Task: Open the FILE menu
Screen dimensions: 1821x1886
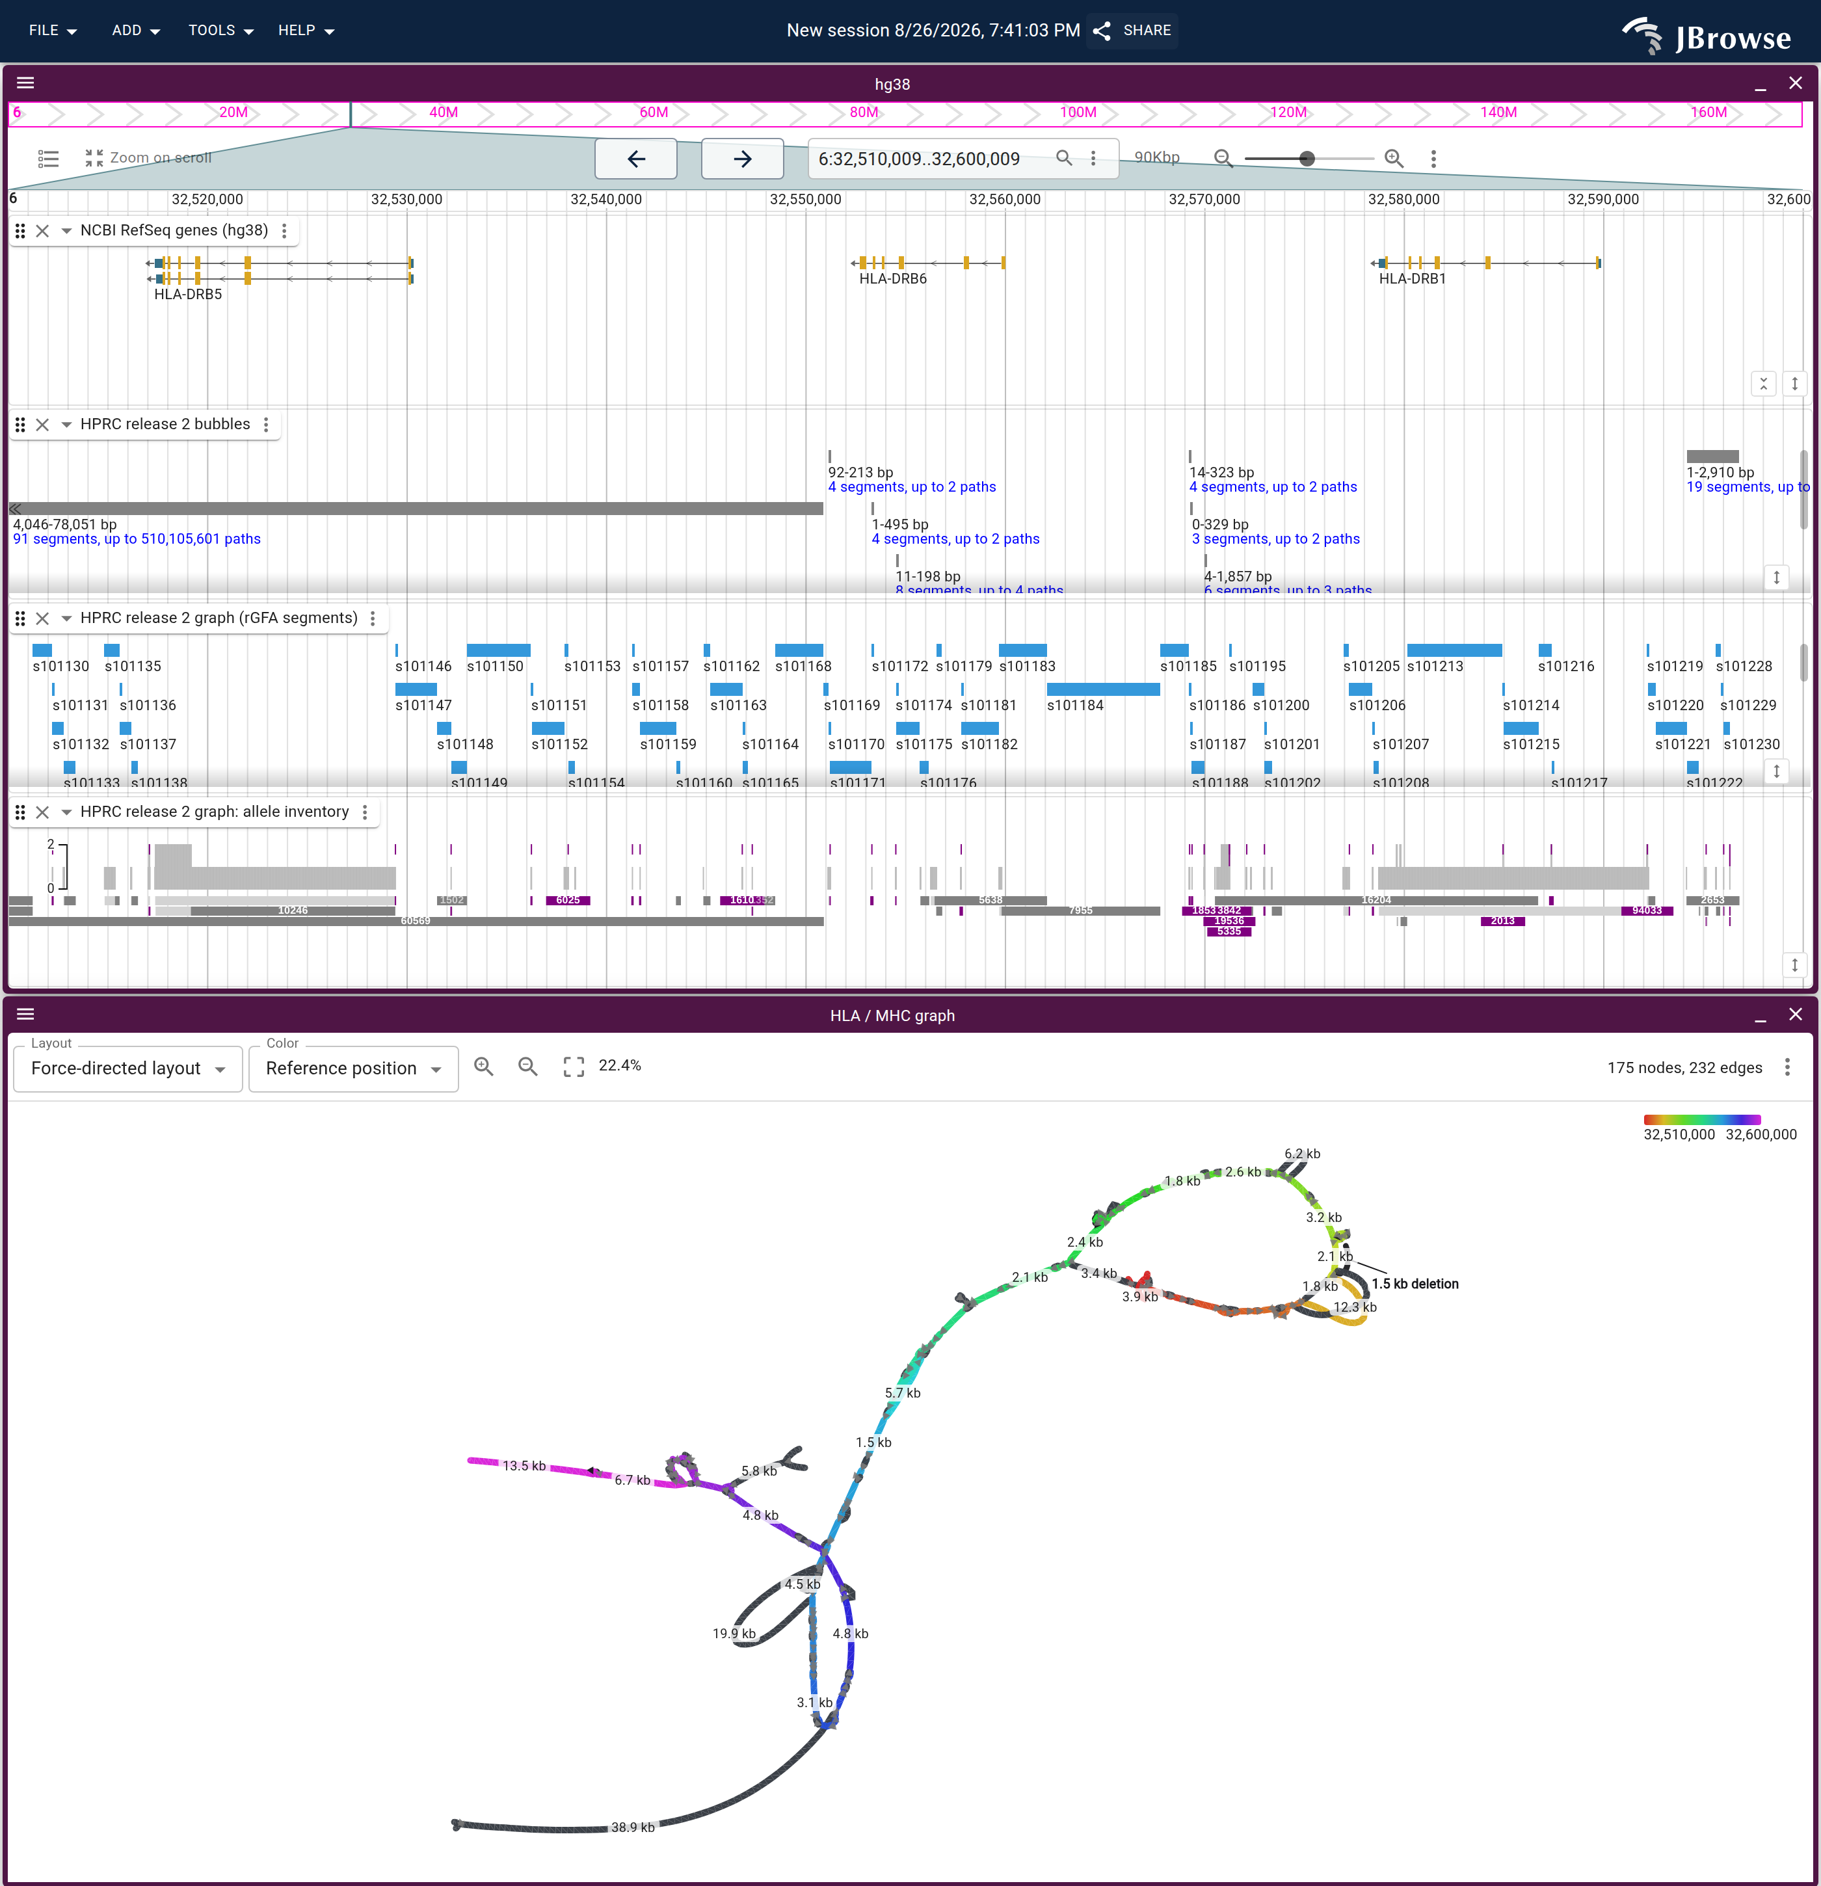Action: pos(52,31)
